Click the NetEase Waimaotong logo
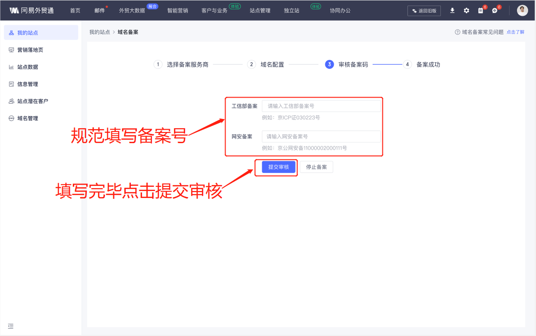The width and height of the screenshot is (536, 336). pos(32,10)
